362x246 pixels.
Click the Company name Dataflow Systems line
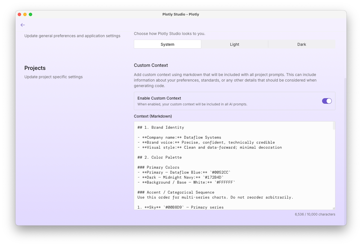click(179, 138)
